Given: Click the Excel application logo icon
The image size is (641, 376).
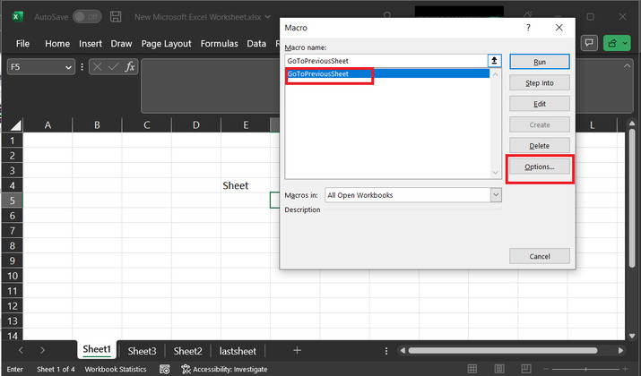Looking at the screenshot, I should pyautogui.click(x=17, y=16).
